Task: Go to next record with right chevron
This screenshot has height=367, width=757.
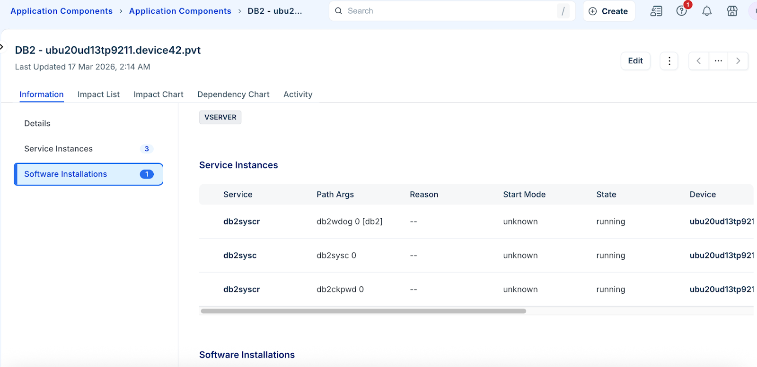Action: [738, 61]
